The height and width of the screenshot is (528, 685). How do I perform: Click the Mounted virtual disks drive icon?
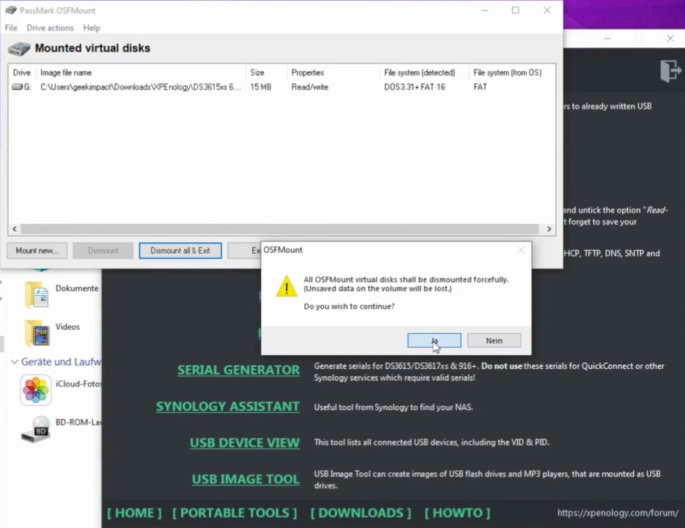tap(19, 49)
